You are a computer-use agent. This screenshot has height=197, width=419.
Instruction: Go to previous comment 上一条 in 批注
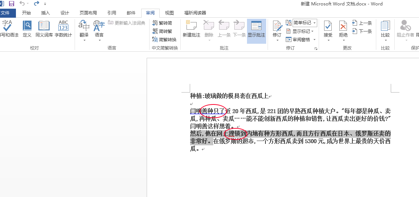point(224,29)
